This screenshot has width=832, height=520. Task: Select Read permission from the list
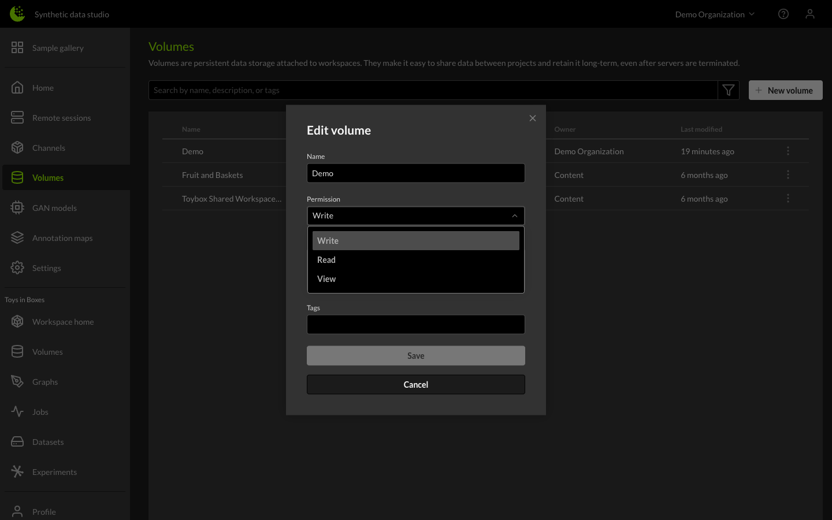326,259
